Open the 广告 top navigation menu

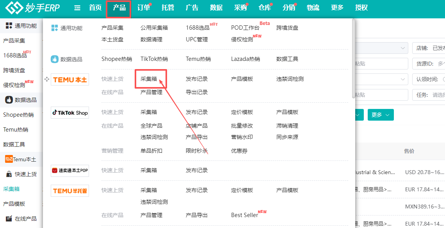[192, 8]
